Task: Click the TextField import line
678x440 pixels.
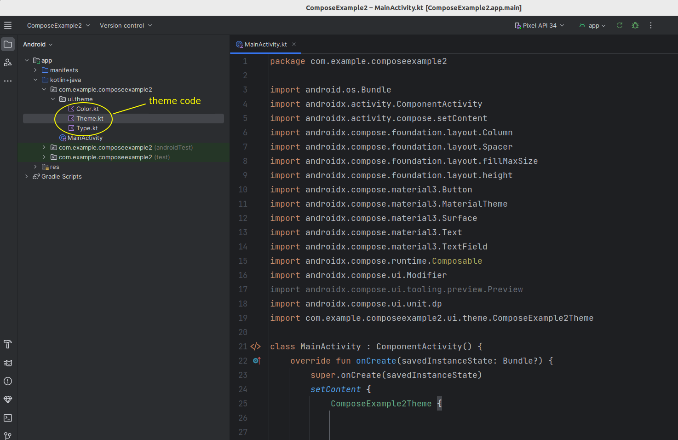Action: (379, 247)
